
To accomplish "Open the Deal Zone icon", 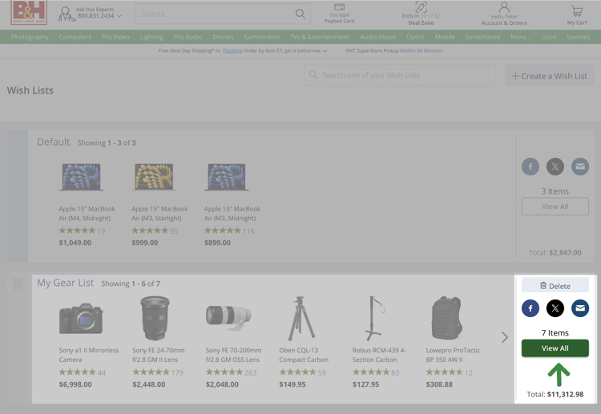I will (421, 6).
